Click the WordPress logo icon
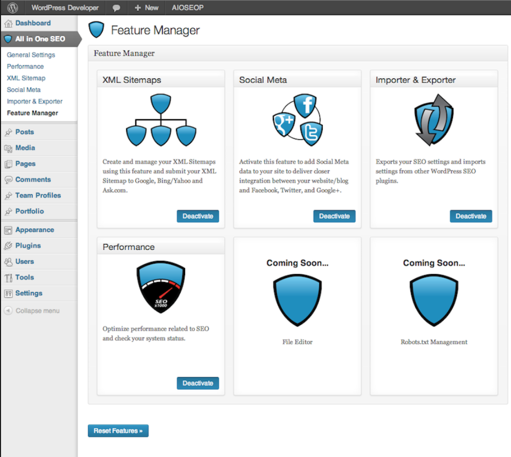 pos(12,8)
